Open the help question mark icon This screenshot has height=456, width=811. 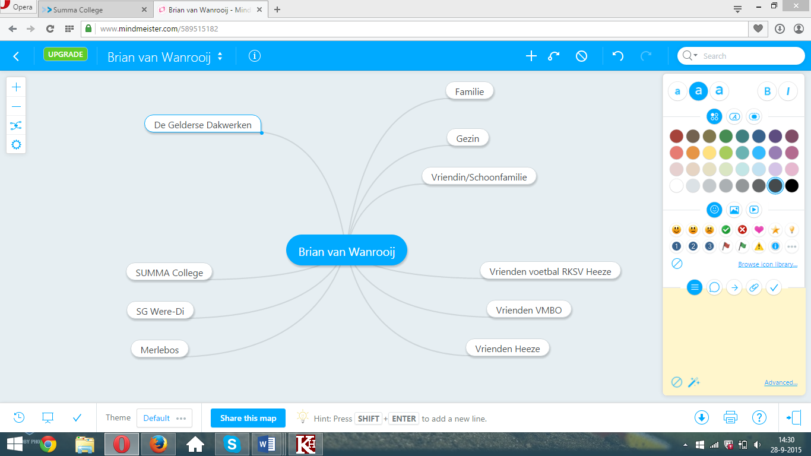point(759,417)
